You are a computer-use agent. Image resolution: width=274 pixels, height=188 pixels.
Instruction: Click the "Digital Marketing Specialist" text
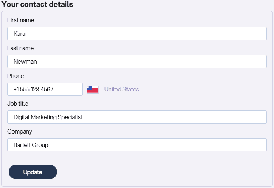48,117
